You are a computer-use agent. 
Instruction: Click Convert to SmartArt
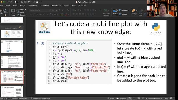[x=106, y=12]
